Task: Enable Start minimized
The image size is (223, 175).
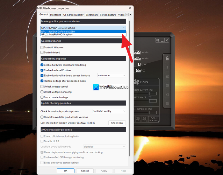Action: 42,52
